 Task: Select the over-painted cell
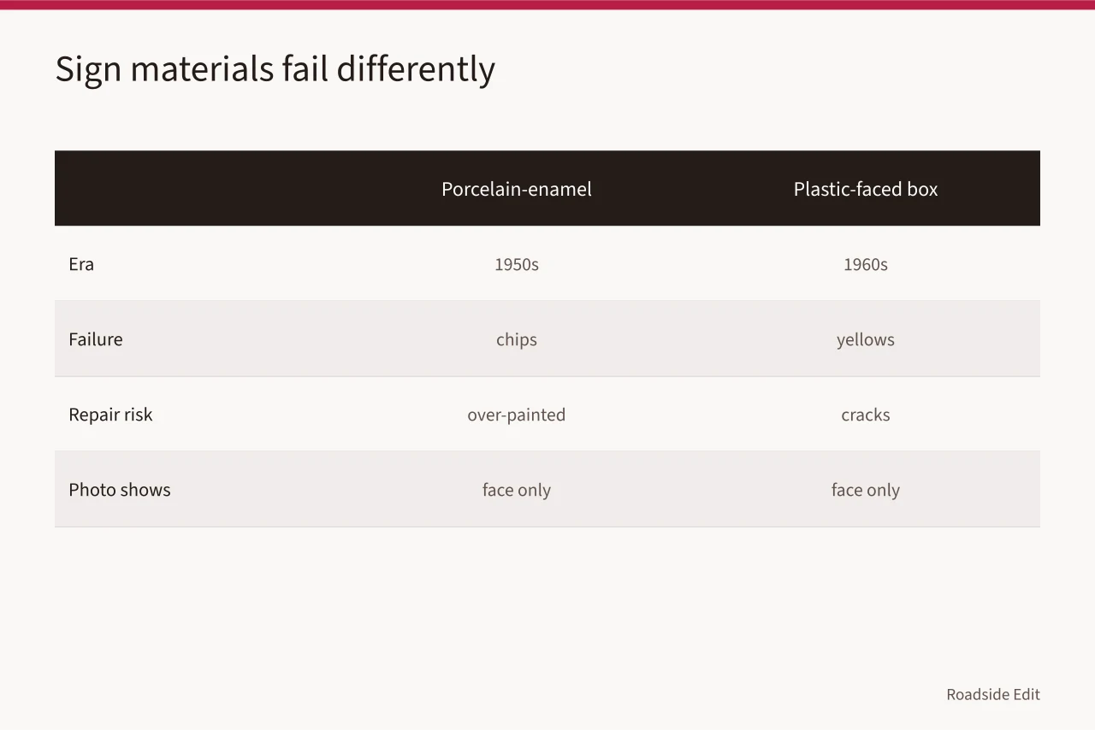(x=517, y=415)
